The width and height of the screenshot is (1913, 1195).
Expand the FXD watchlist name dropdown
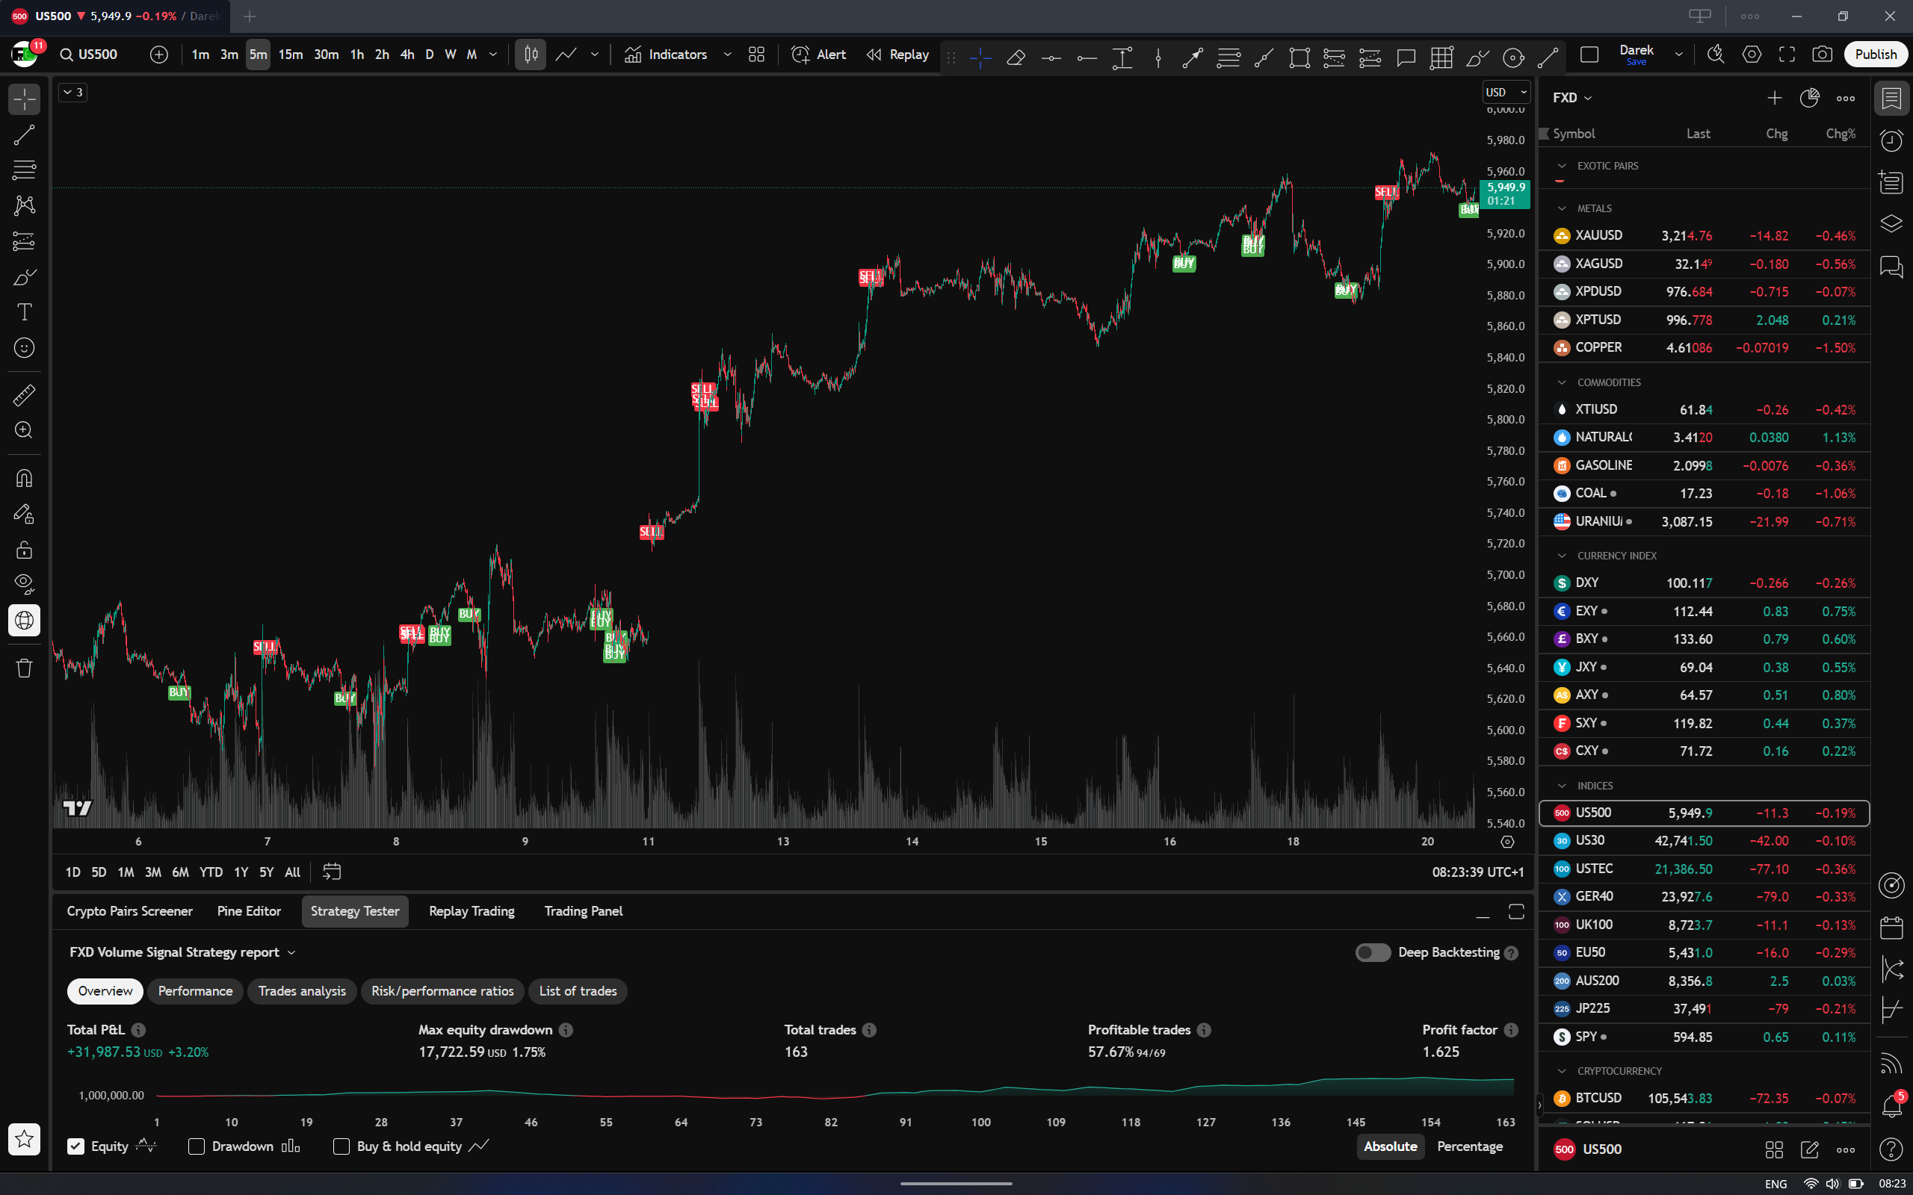click(x=1572, y=98)
